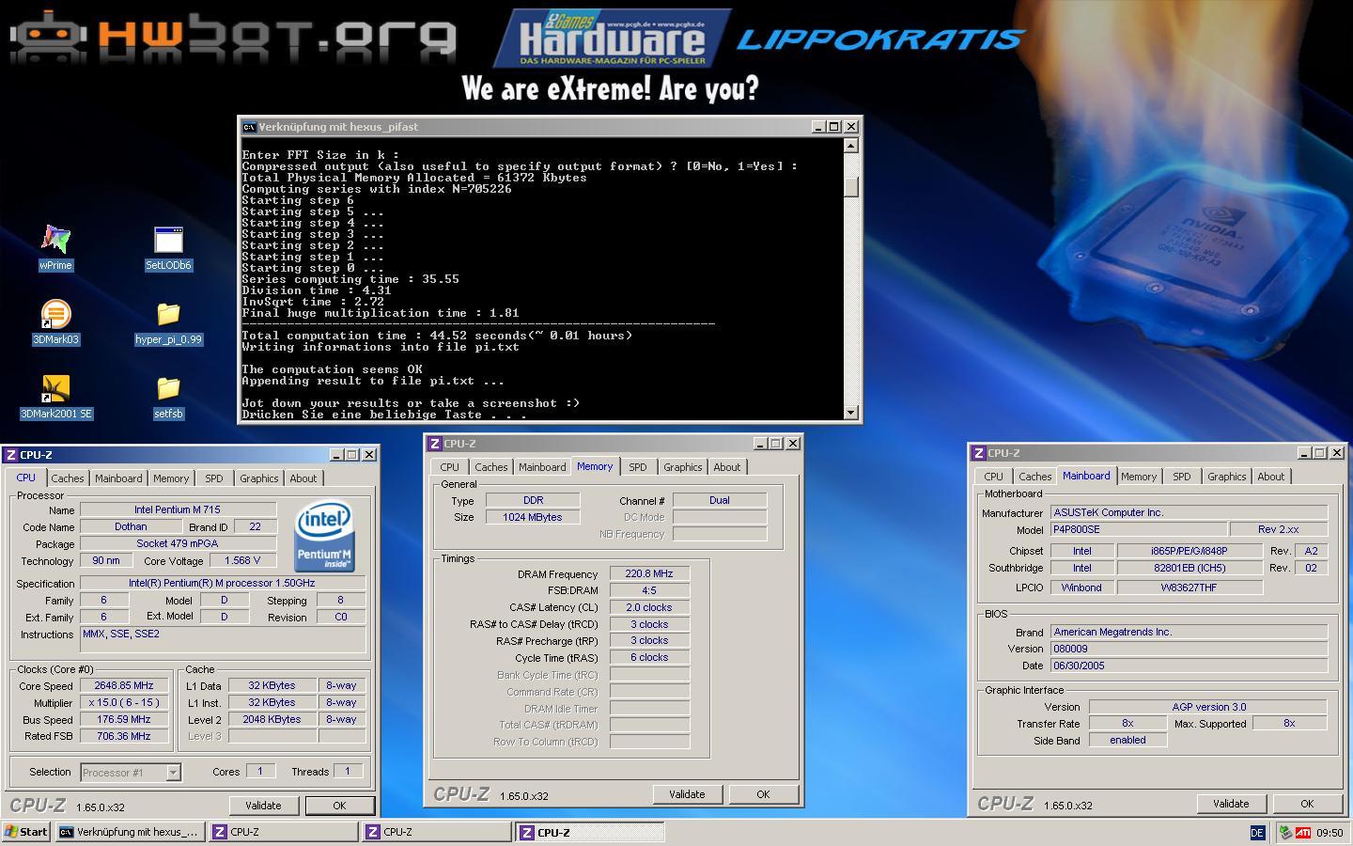This screenshot has width=1353, height=846.
Task: Click the console scrollbar down arrow
Action: click(x=851, y=412)
